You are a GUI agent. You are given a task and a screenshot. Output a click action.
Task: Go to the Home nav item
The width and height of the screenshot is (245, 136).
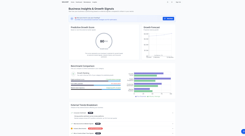point(72,2)
